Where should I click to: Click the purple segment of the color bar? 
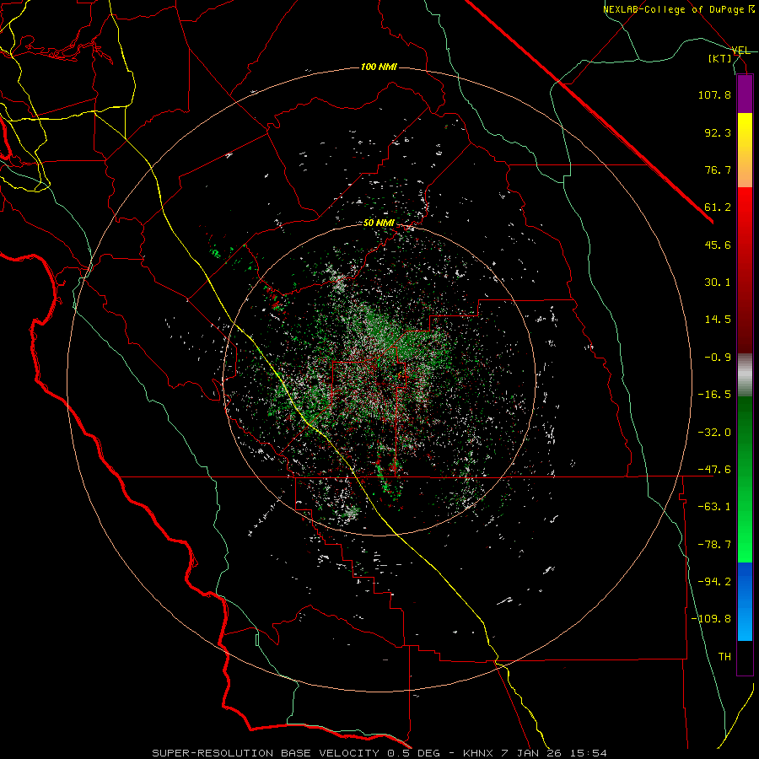coord(745,94)
